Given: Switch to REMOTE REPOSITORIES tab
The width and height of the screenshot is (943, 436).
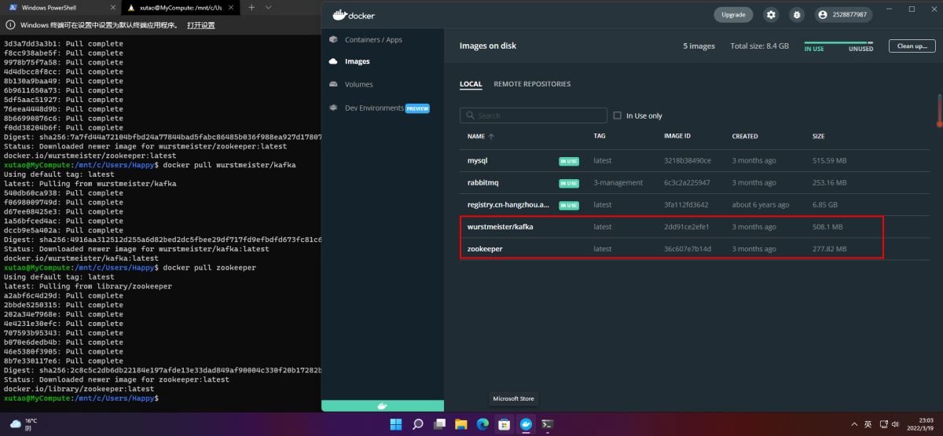Looking at the screenshot, I should [x=532, y=84].
